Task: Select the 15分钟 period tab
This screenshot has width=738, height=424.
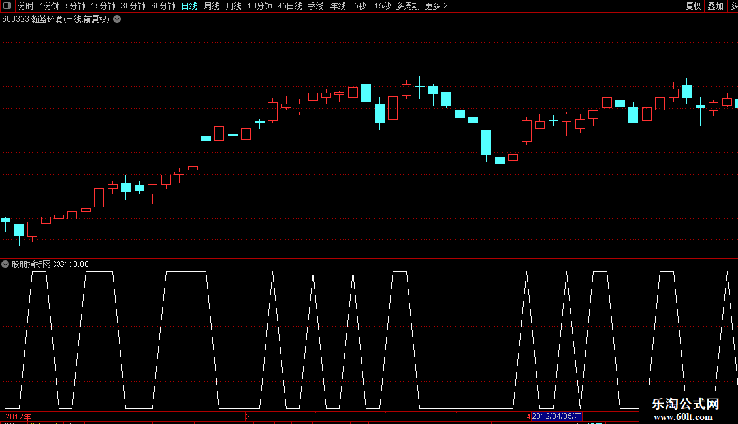Action: 103,6
